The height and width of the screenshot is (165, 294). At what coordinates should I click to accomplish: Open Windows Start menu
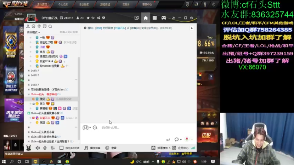tap(4, 161)
